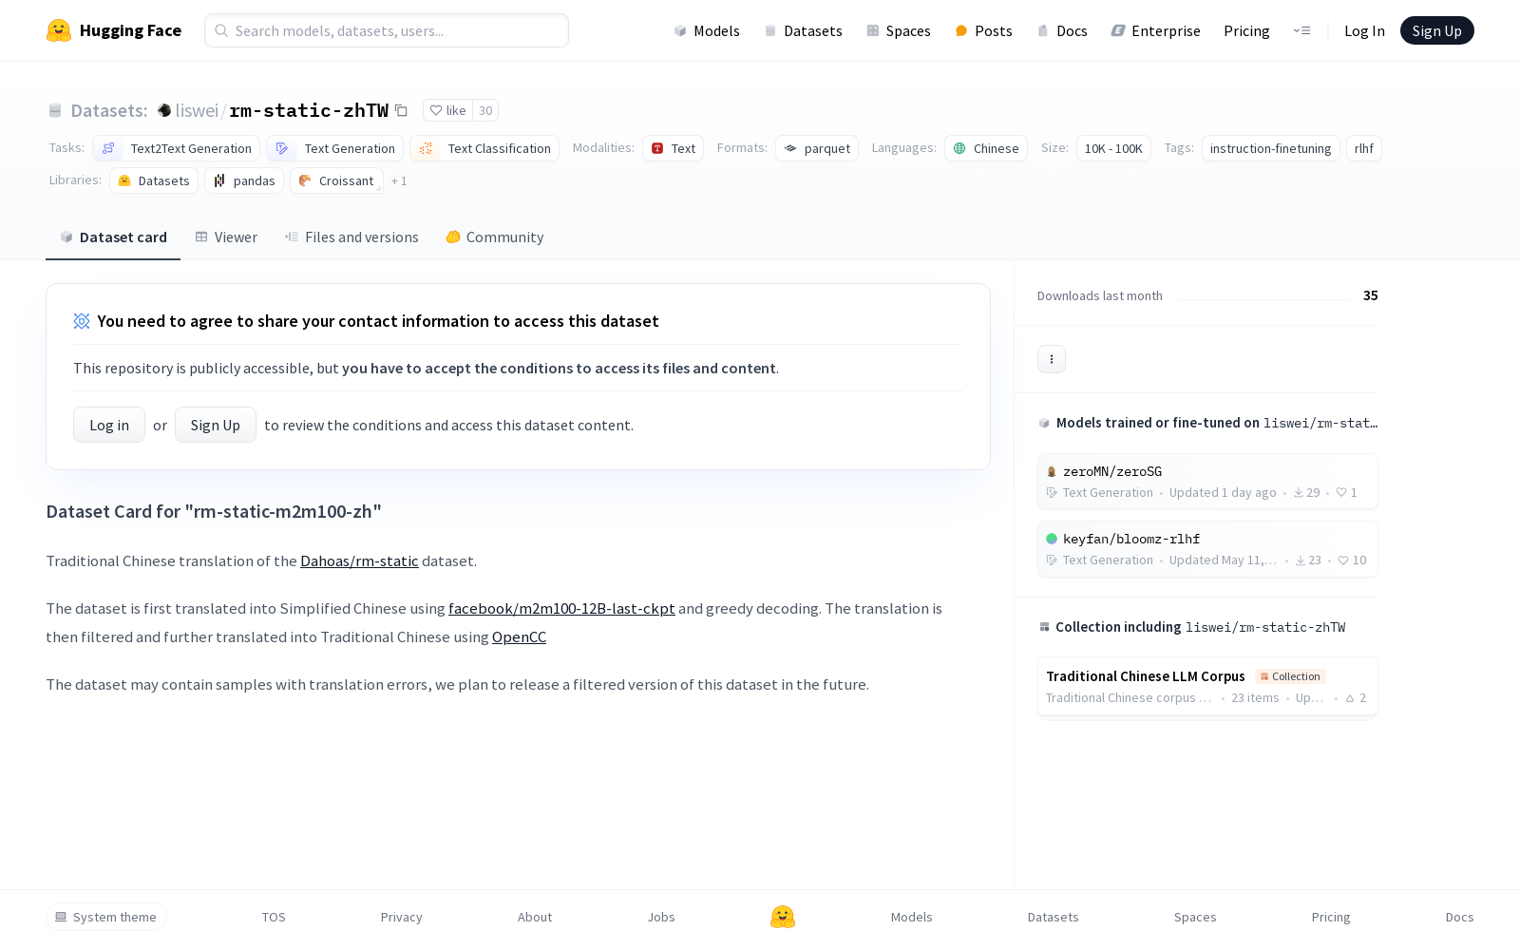Screen dimensions: 1520x950
Task: Open Datasets link in footer
Action: tap(1054, 917)
